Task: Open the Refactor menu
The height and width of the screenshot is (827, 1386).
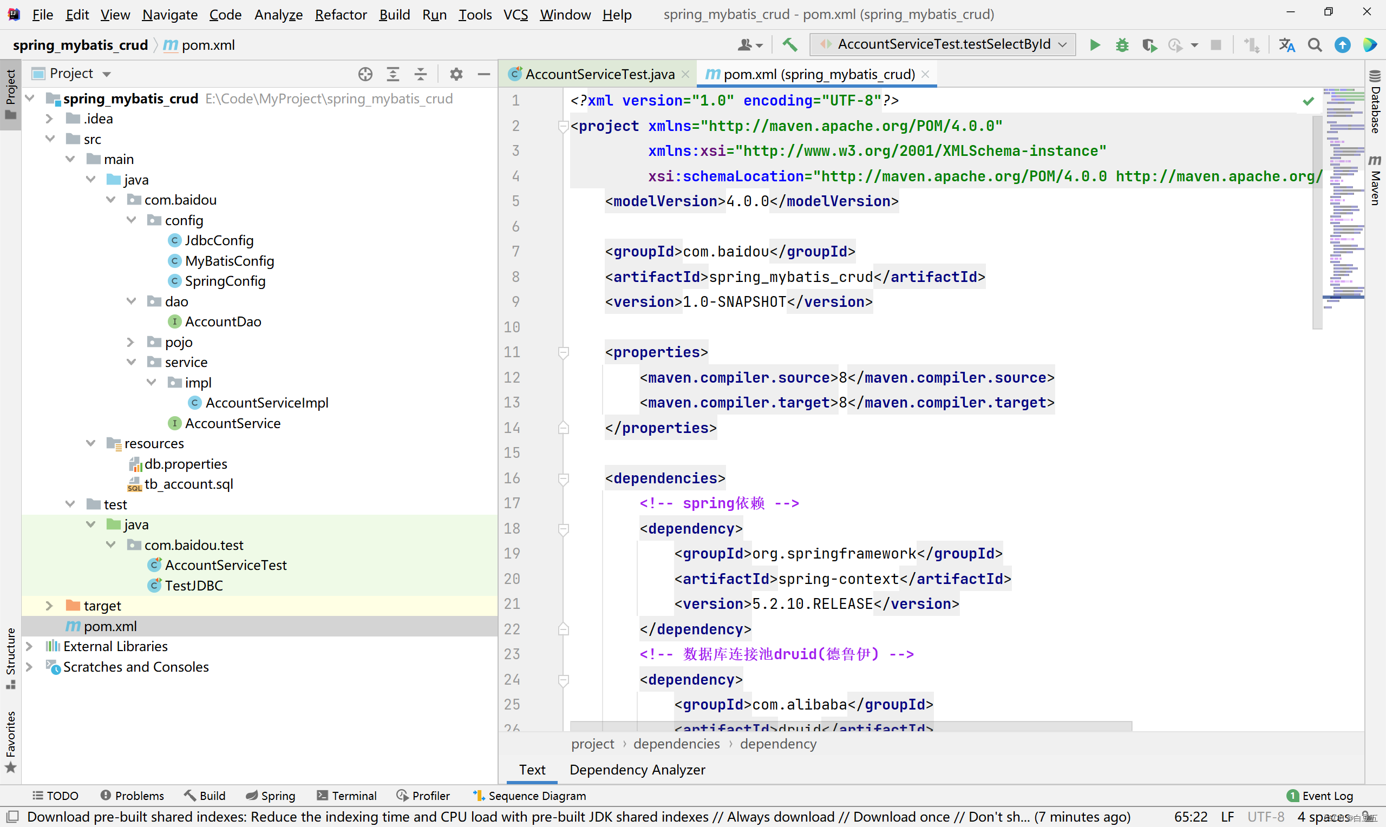Action: click(x=341, y=15)
